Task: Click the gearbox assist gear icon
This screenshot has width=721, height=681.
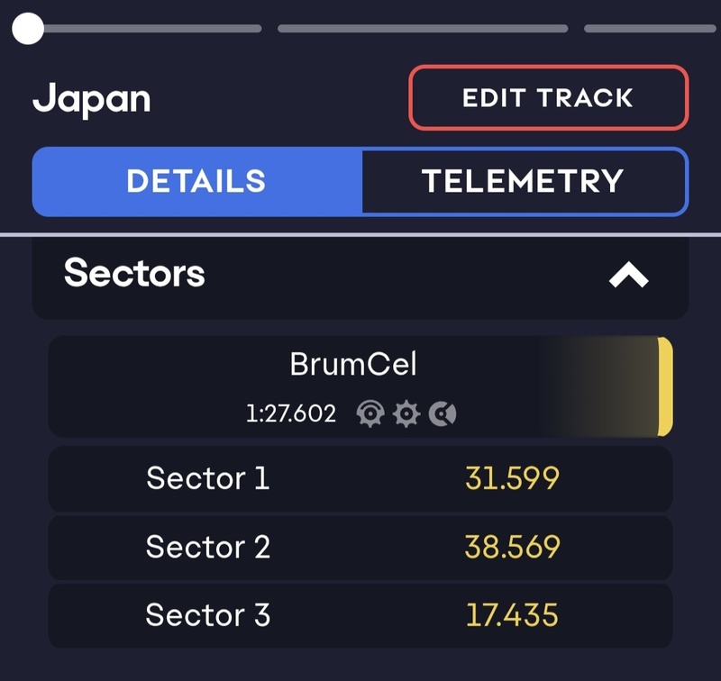Action: pos(406,413)
